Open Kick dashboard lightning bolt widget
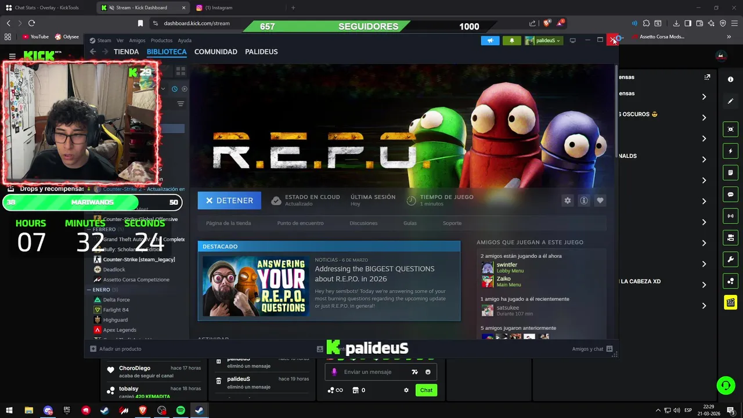Viewport: 743px width, 418px height. pos(730,152)
